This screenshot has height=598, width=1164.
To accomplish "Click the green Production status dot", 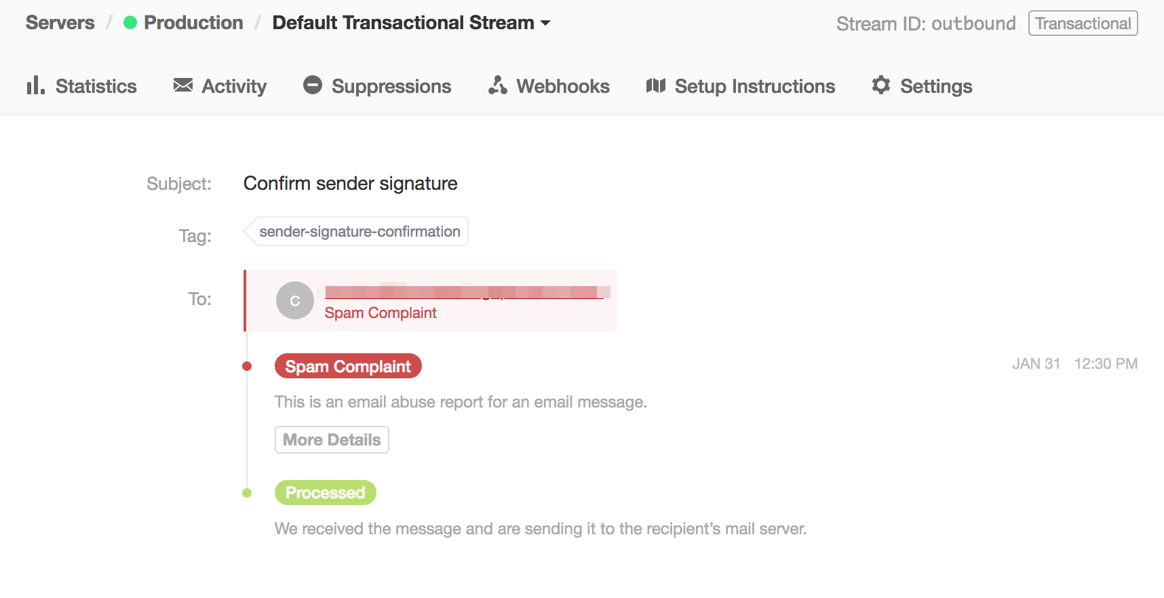I will tap(130, 23).
